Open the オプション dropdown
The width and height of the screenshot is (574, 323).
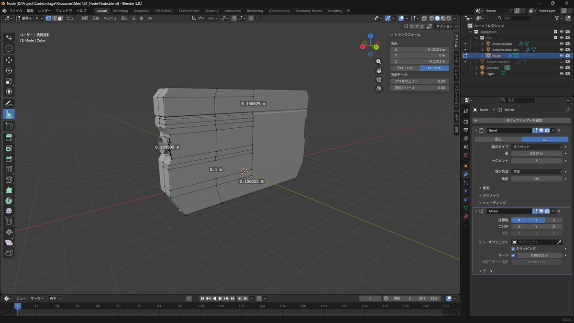point(446,26)
